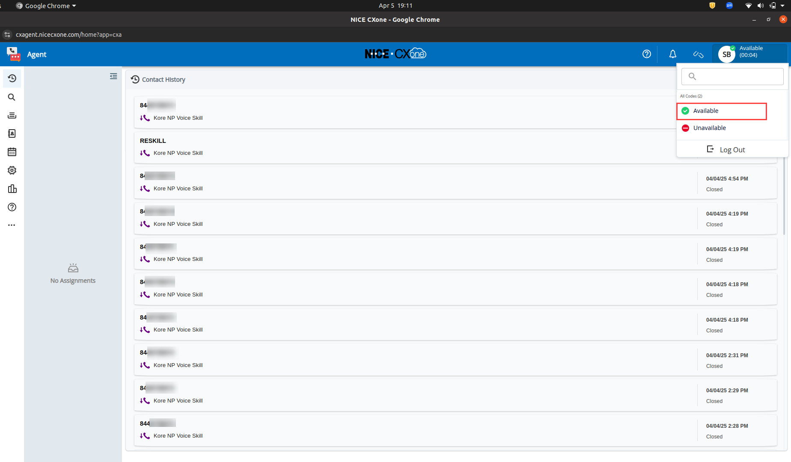Click the browser address bar URL
This screenshot has width=791, height=462.
tap(68, 35)
